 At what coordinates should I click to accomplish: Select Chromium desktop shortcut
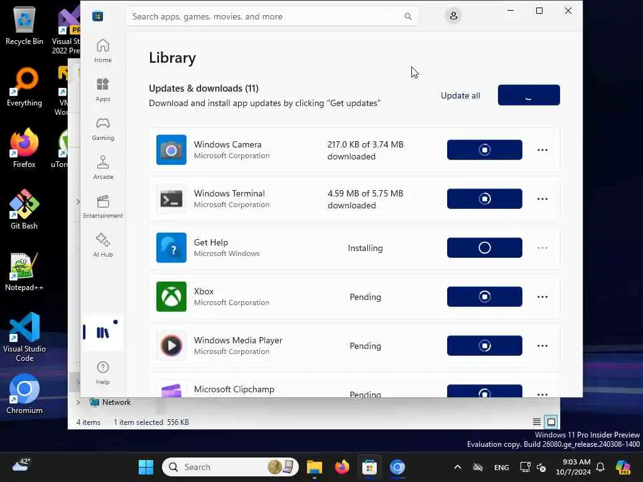[24, 394]
